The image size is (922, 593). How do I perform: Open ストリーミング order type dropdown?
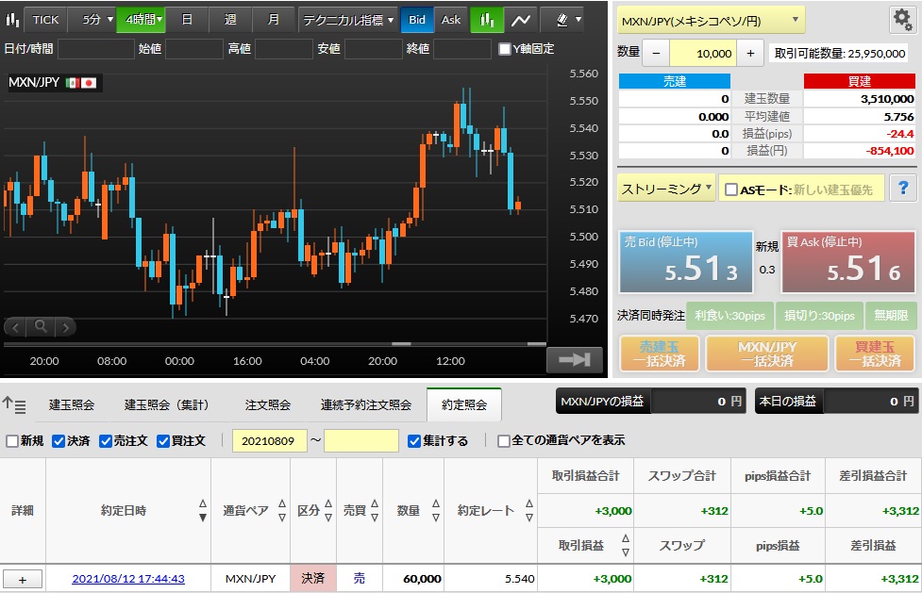coord(666,189)
